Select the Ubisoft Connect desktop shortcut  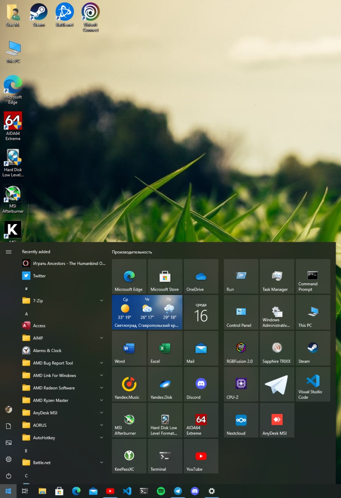point(91,18)
